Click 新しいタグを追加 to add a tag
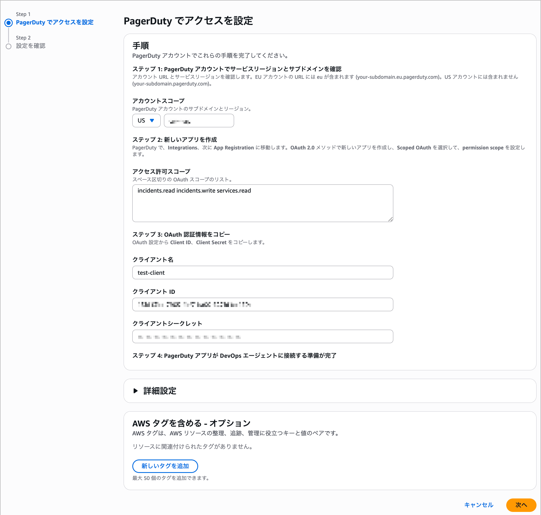Screen dimensions: 541x515 point(165,466)
